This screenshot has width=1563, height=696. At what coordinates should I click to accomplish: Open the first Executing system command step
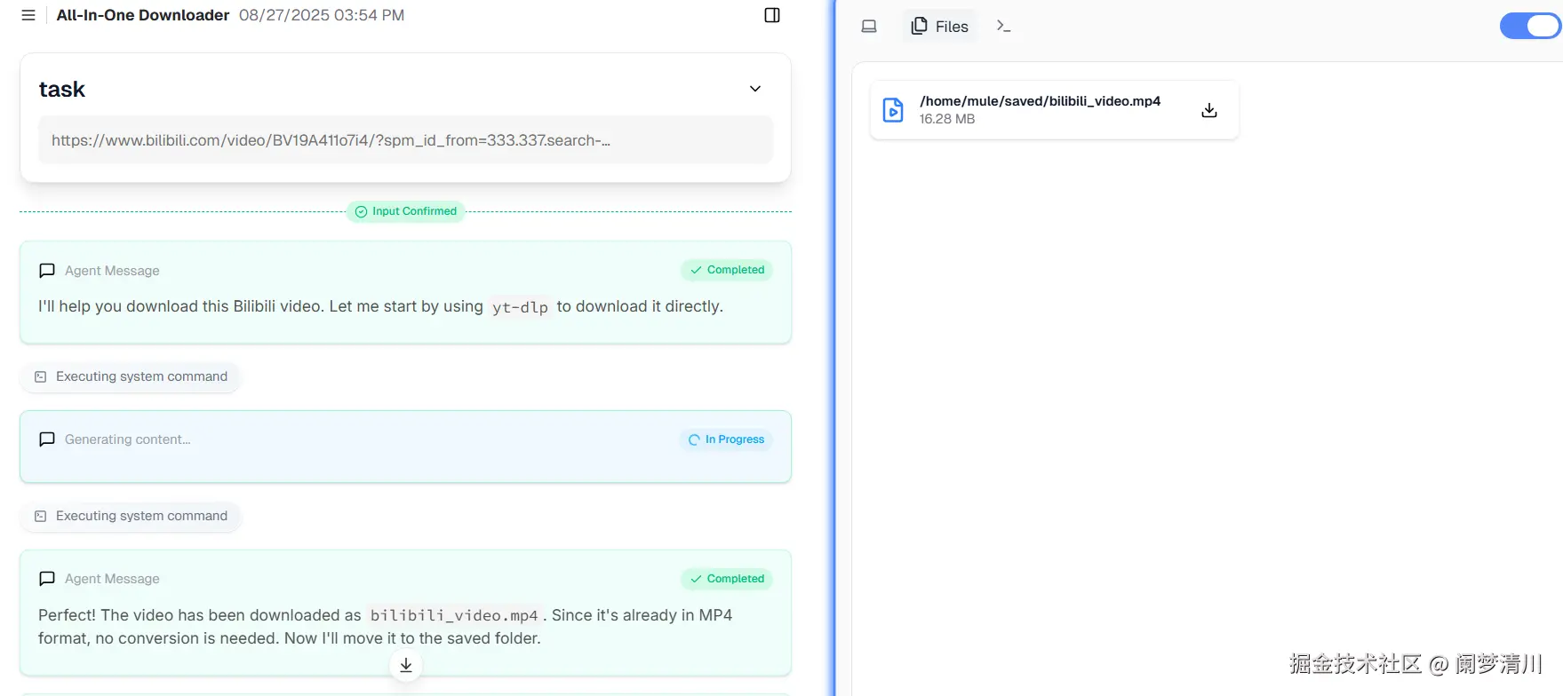[131, 376]
